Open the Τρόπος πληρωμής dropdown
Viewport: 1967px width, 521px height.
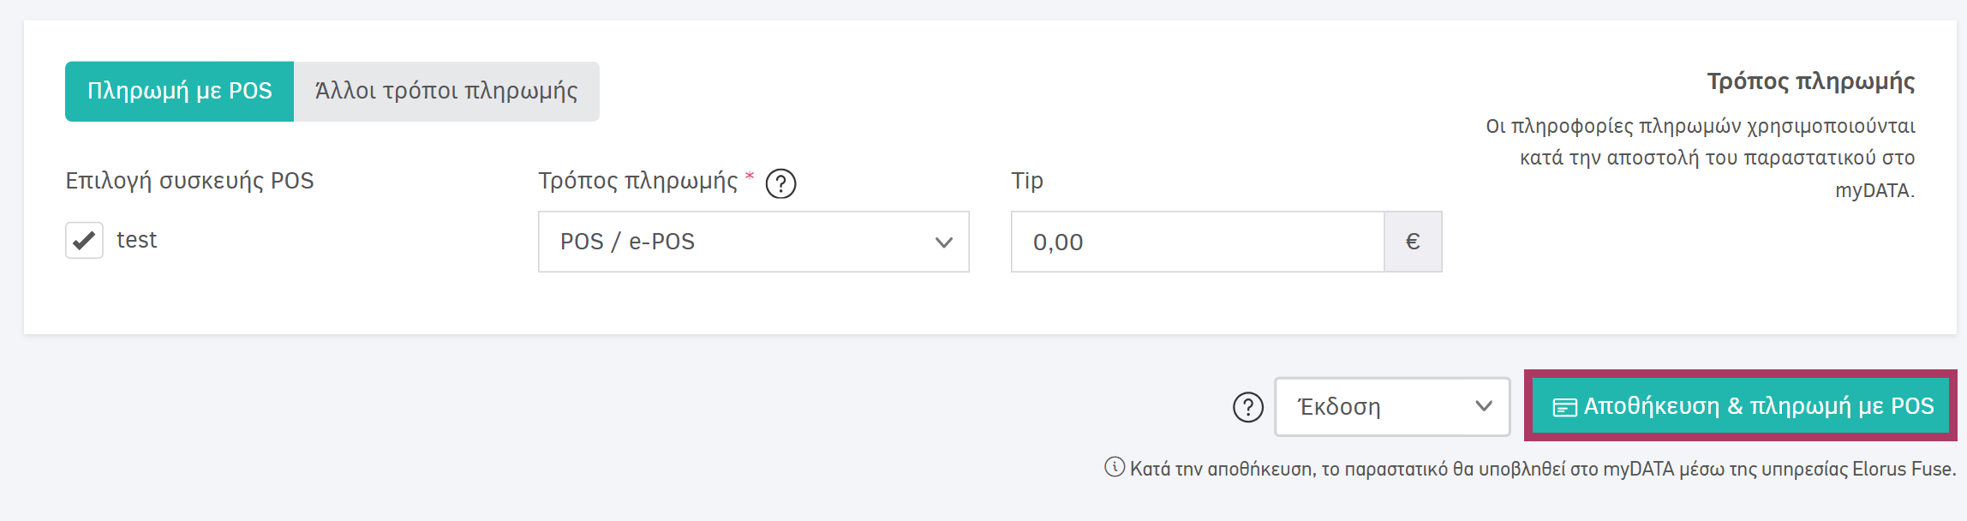752,242
